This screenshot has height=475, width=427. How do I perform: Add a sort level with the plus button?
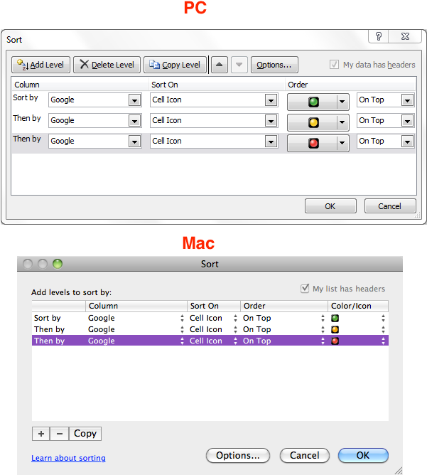pyautogui.click(x=41, y=434)
